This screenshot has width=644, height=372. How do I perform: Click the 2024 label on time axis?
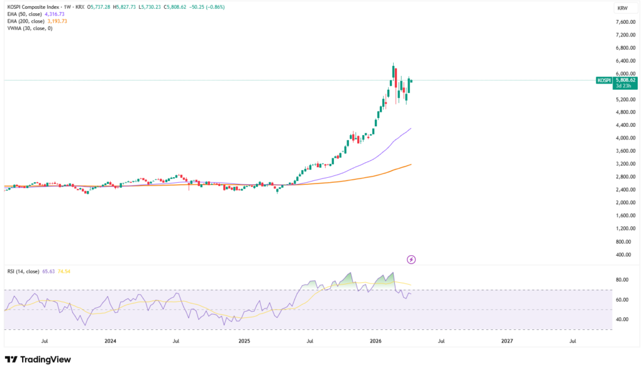coord(110,341)
